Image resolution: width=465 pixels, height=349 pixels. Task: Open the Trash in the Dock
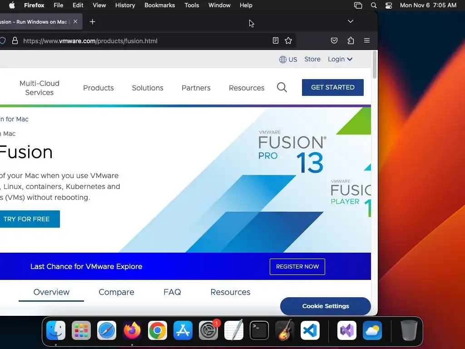409,330
